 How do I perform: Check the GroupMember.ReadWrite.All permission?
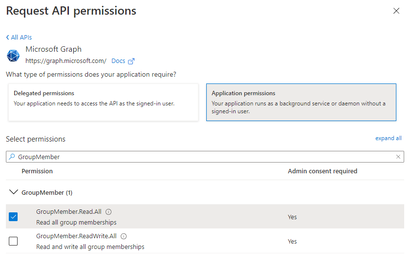pos(13,241)
